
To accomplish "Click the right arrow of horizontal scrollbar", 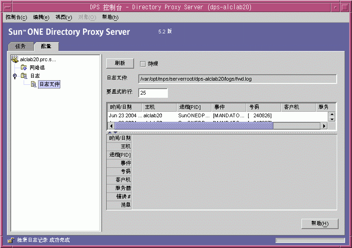I will coord(324,126).
